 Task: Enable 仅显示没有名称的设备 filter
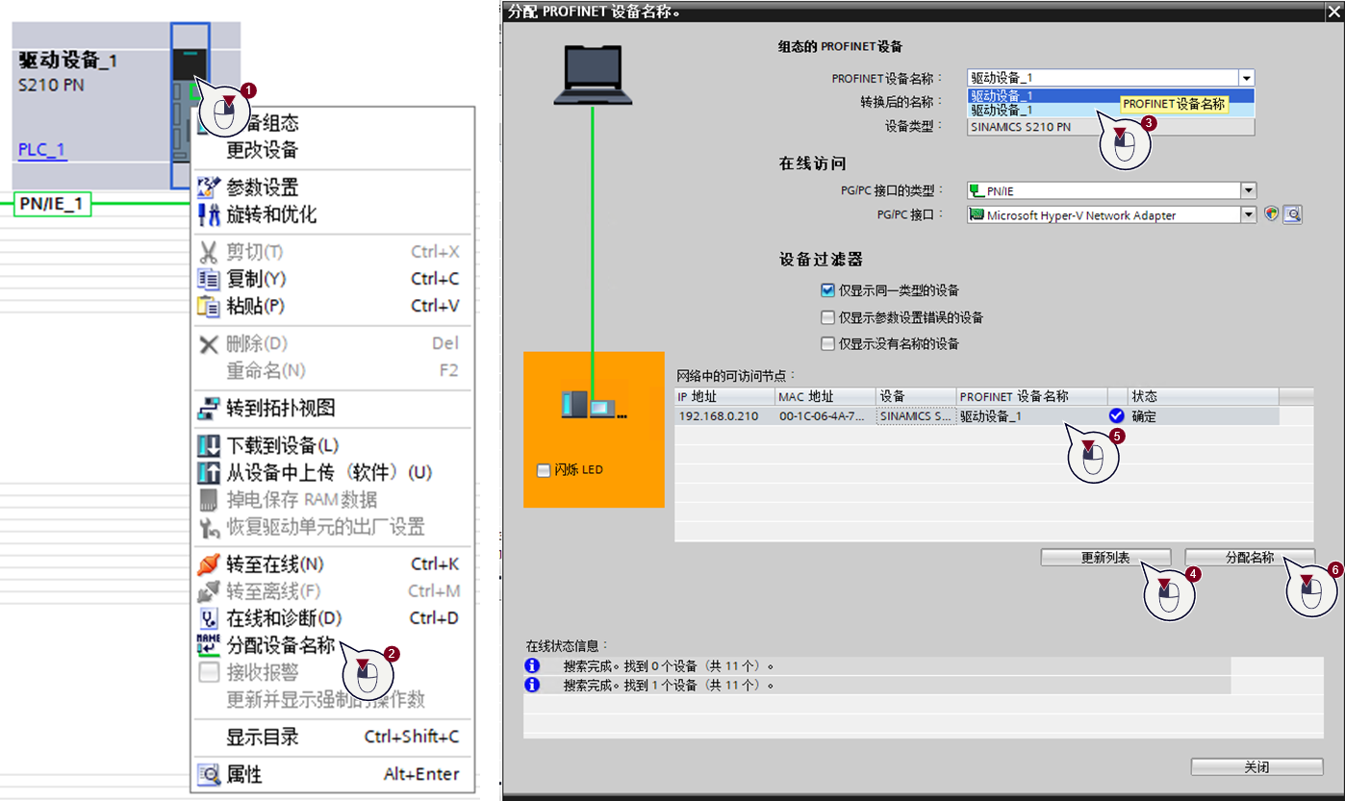pyautogui.click(x=827, y=343)
